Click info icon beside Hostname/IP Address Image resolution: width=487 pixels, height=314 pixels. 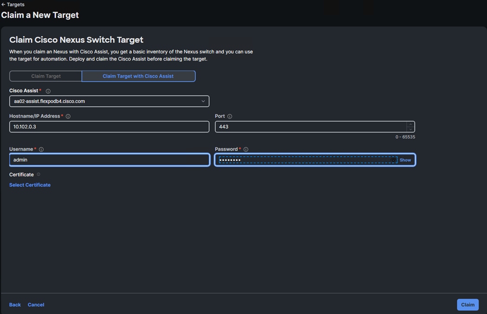(x=68, y=116)
